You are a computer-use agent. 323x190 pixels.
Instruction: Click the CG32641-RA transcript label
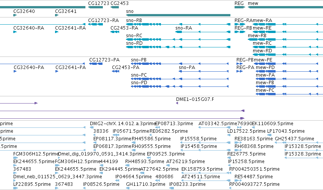[x=71, y=28]
